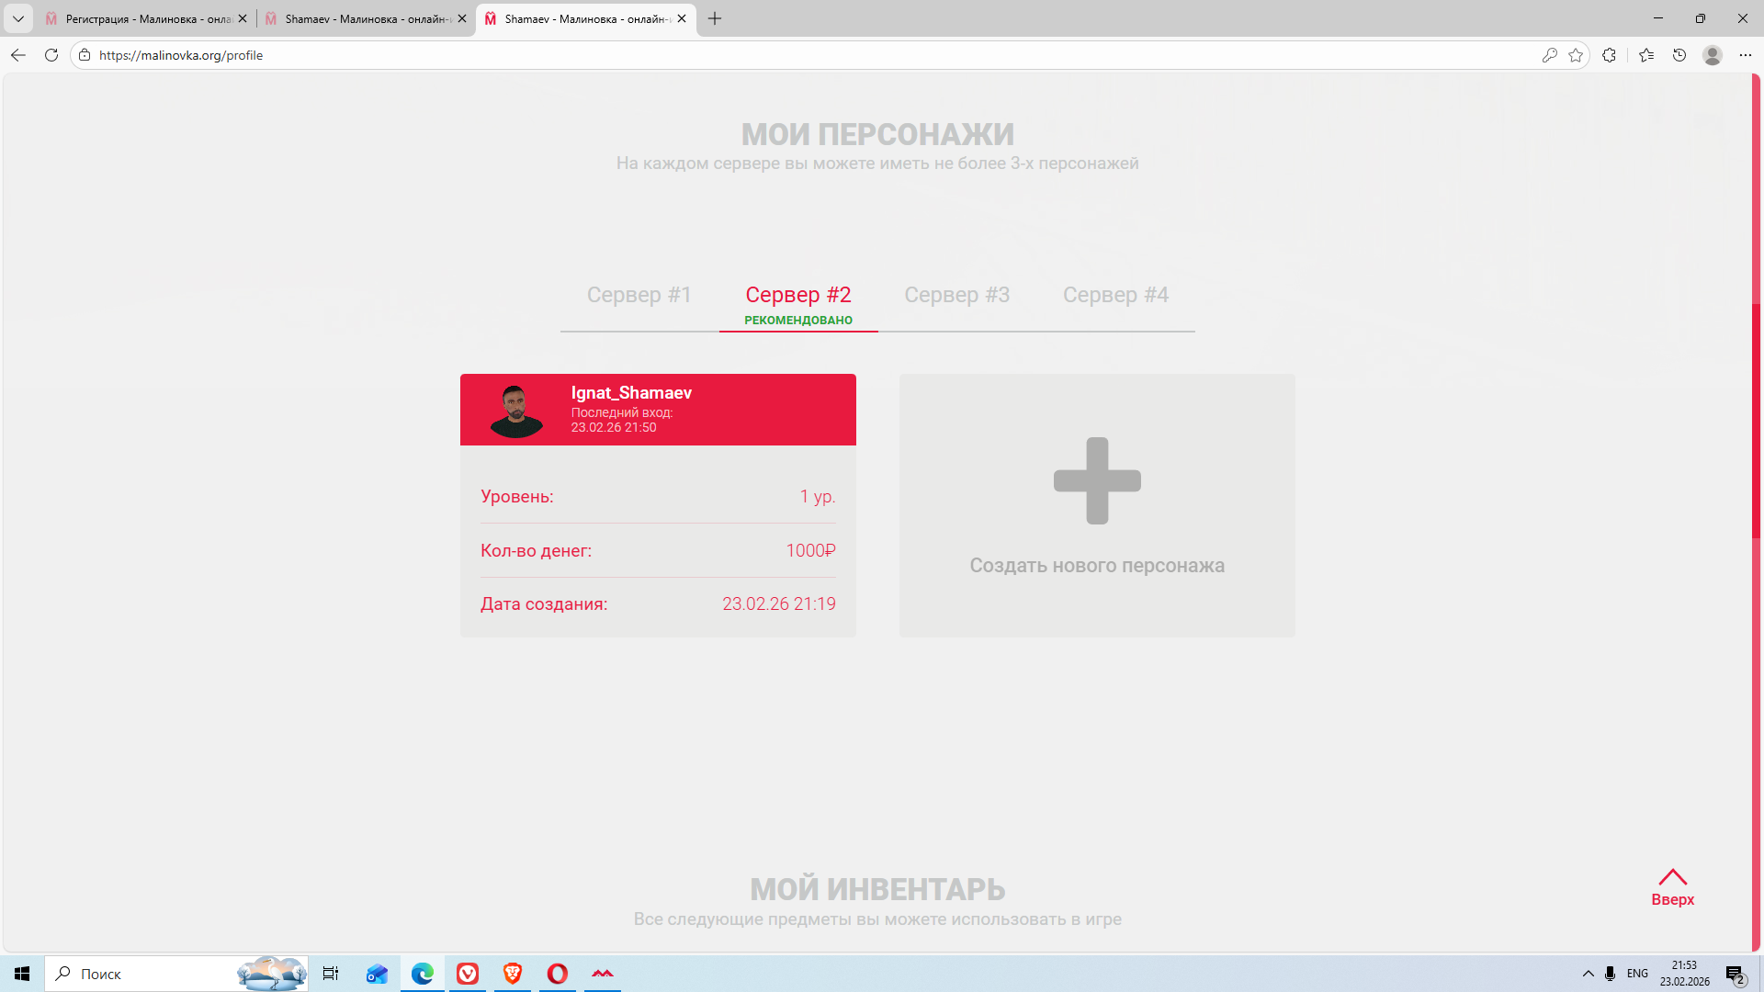Image resolution: width=1764 pixels, height=992 pixels.
Task: Expand the tab search dropdown arrow
Action: pos(18,18)
